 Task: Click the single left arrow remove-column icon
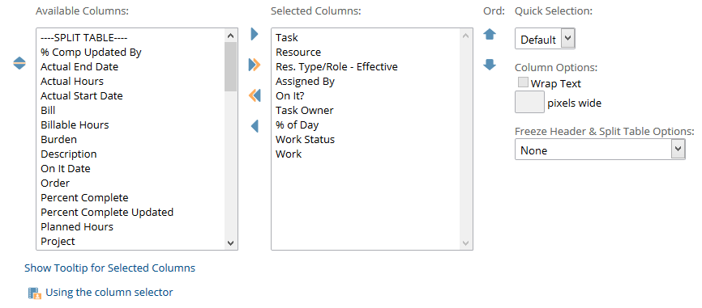point(255,126)
